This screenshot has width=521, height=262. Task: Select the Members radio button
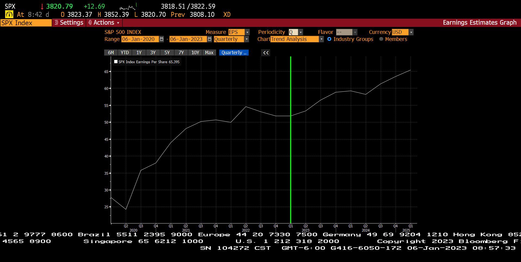[x=381, y=39]
